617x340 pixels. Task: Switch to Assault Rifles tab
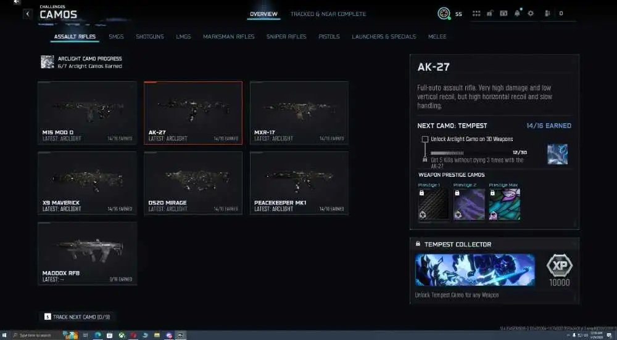(75, 36)
